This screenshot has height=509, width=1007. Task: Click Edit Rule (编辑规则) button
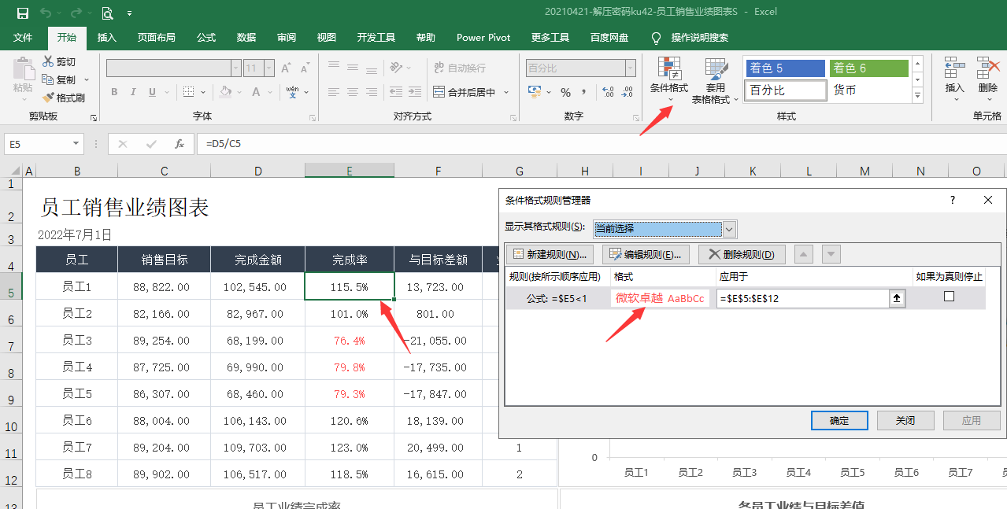pyautogui.click(x=646, y=254)
